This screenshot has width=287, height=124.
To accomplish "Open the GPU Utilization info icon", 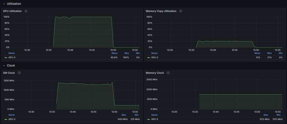I will tap(26, 11).
